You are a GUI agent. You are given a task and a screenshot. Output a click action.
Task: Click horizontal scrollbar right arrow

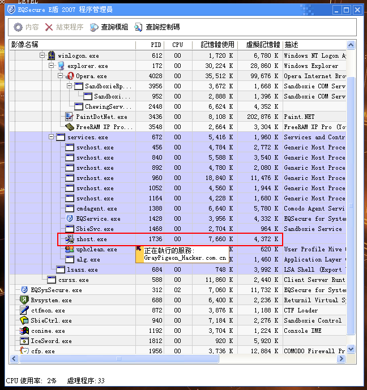coord(341,359)
